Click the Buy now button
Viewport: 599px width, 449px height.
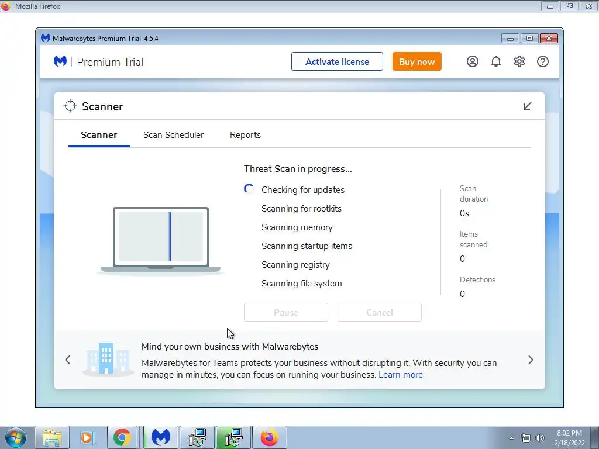click(x=416, y=61)
